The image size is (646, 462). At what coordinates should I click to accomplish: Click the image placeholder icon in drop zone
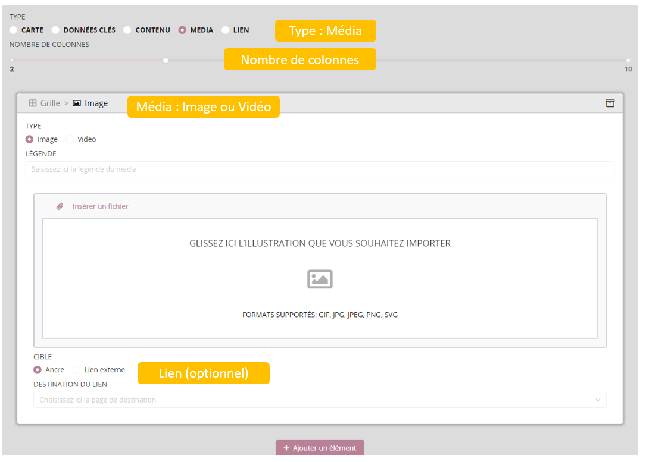point(320,279)
